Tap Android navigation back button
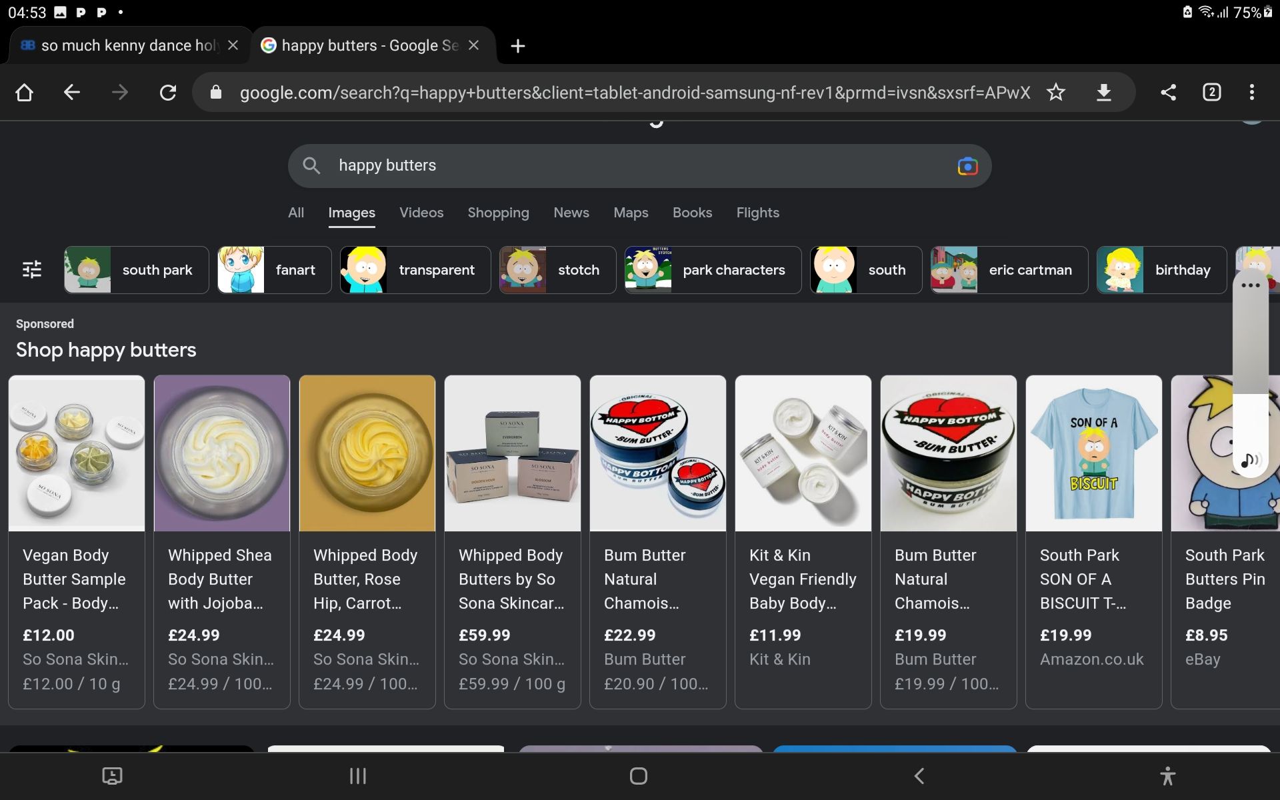 point(919,776)
